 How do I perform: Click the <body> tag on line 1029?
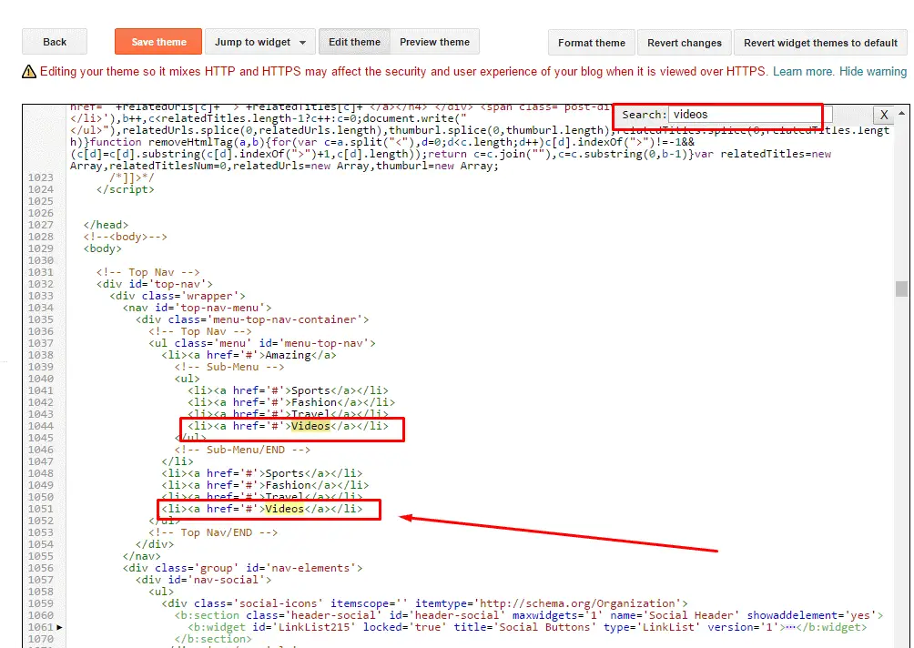tap(103, 248)
